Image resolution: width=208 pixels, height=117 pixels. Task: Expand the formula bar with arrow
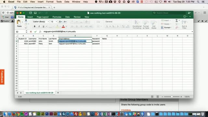coord(192,32)
